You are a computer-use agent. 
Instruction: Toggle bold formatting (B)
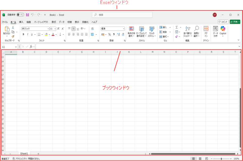coord(23,34)
